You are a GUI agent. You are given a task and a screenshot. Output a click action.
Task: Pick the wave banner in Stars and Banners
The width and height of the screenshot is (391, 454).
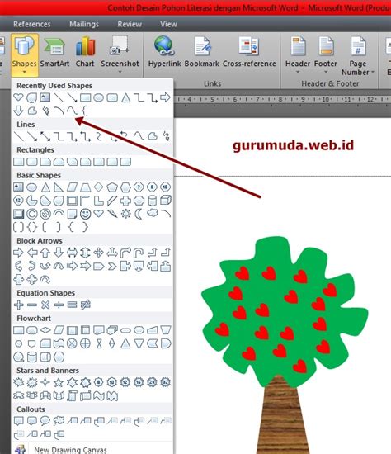tap(99, 395)
